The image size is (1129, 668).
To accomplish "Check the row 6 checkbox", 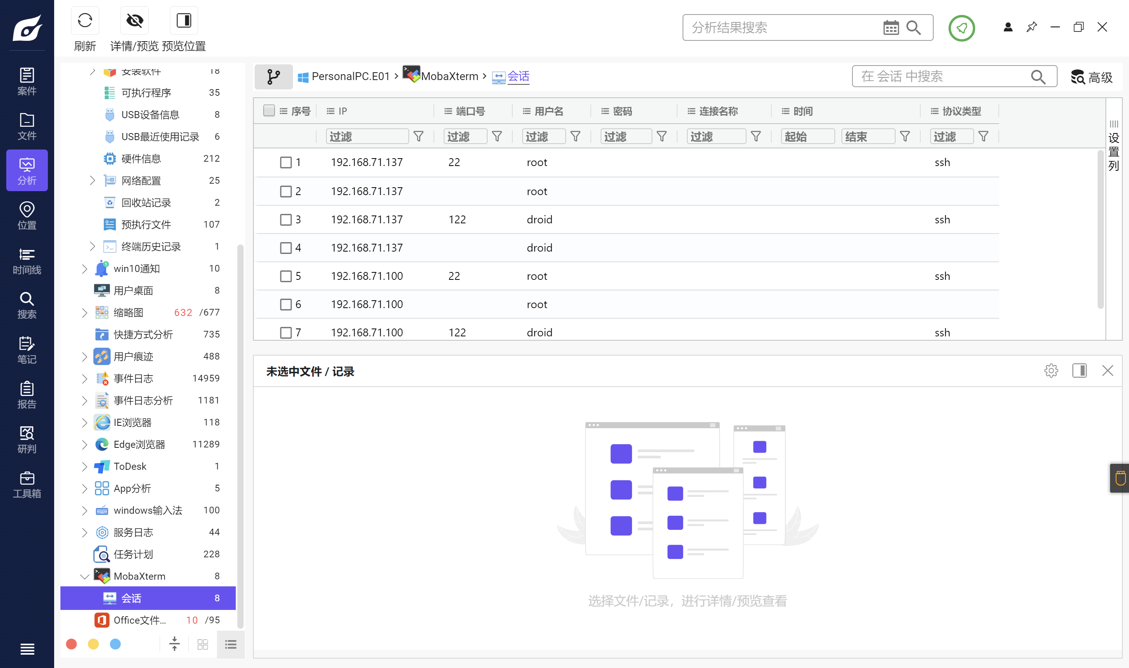I will [x=286, y=304].
